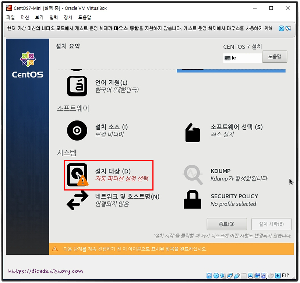
Task: Click the shared folders status icon
Action: (244, 276)
